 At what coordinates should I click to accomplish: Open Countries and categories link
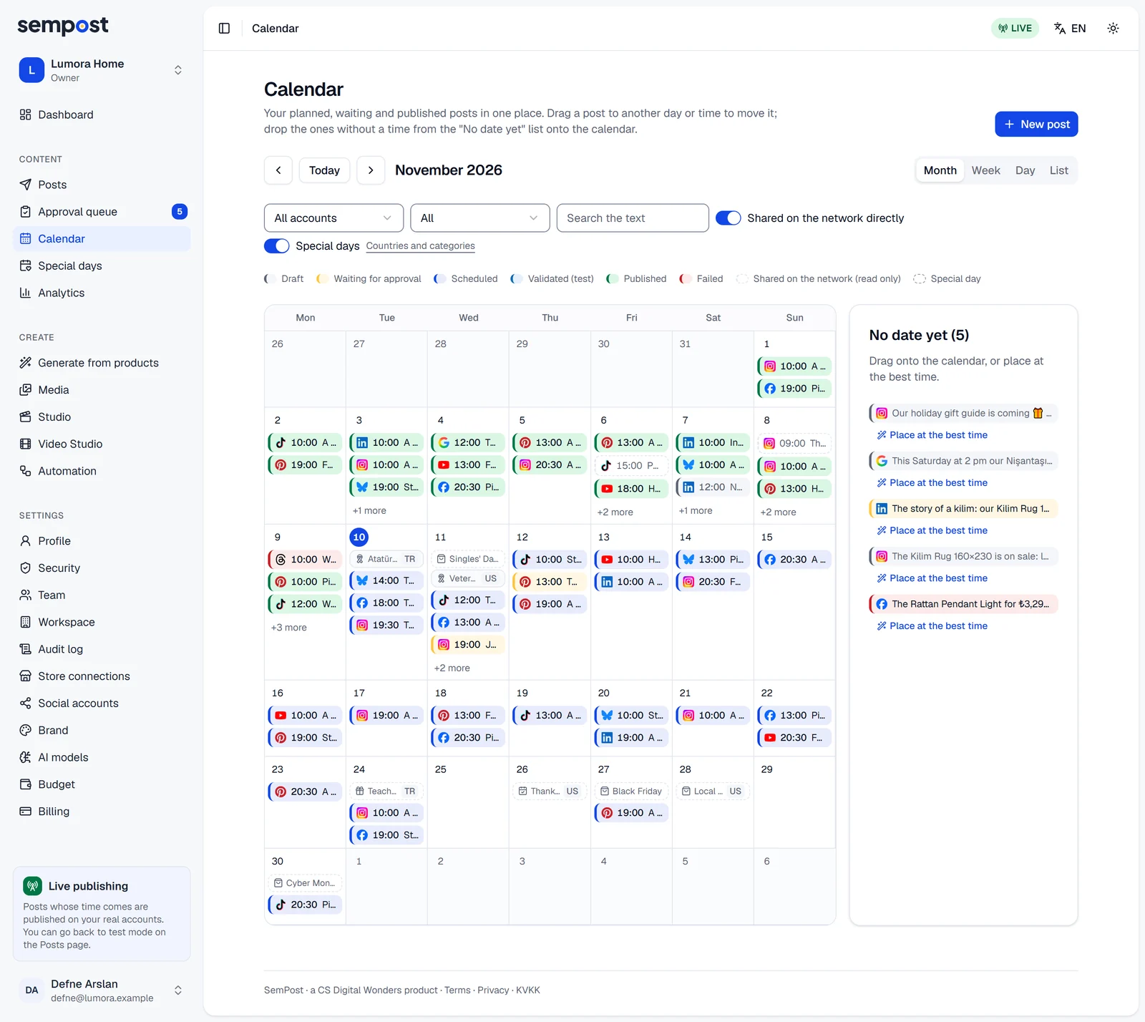[x=420, y=246]
